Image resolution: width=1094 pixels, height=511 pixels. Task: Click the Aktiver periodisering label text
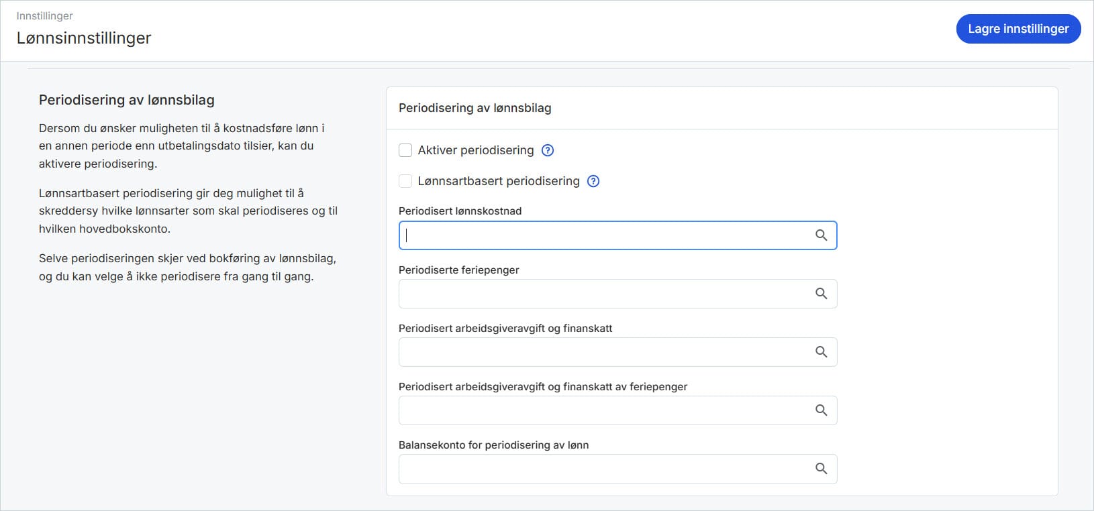click(476, 150)
